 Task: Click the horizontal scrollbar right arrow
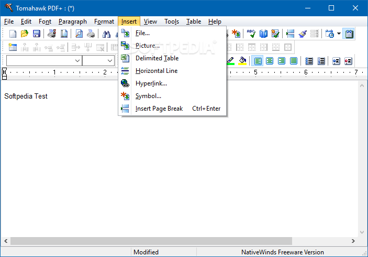tap(353, 241)
